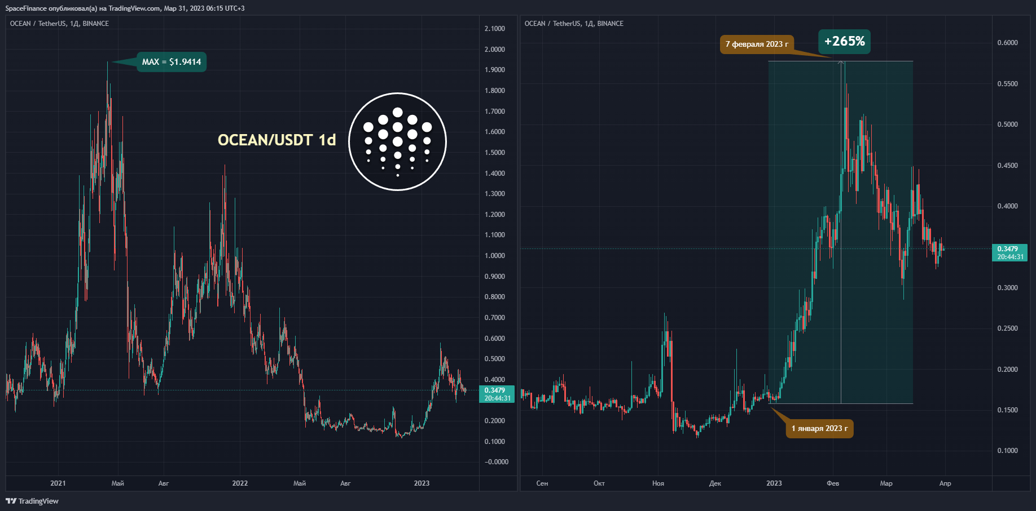The width and height of the screenshot is (1036, 511).
Task: Click the 'Фев' time axis label
Action: 833,483
